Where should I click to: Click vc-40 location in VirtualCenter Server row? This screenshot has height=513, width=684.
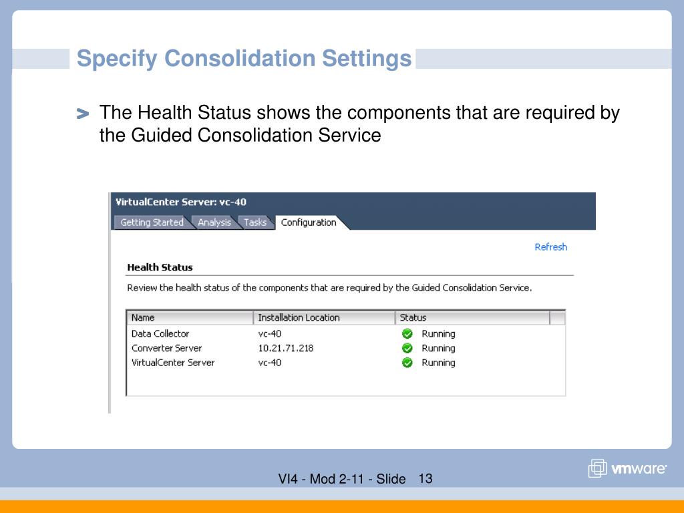pos(270,363)
